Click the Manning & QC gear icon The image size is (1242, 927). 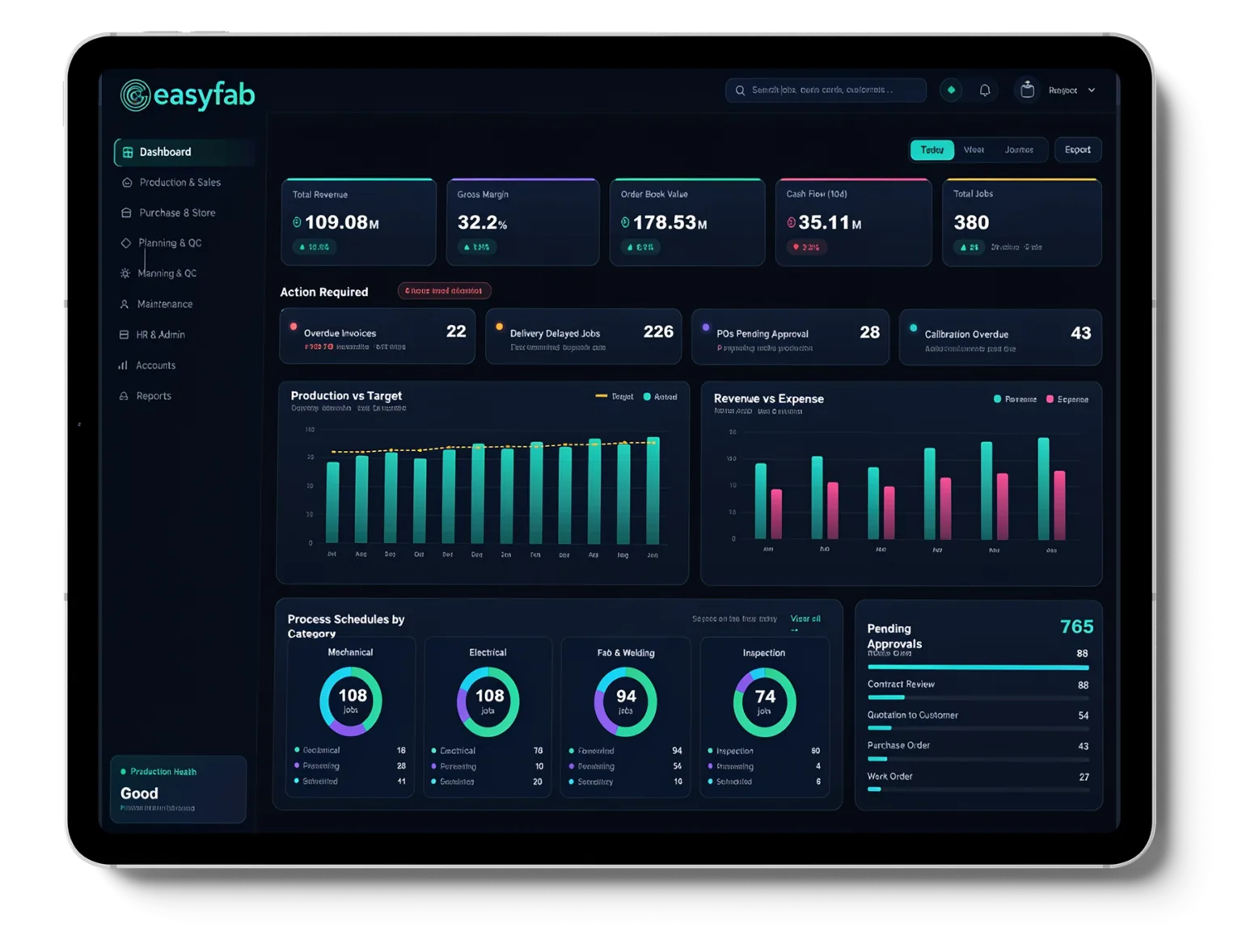pyautogui.click(x=125, y=273)
